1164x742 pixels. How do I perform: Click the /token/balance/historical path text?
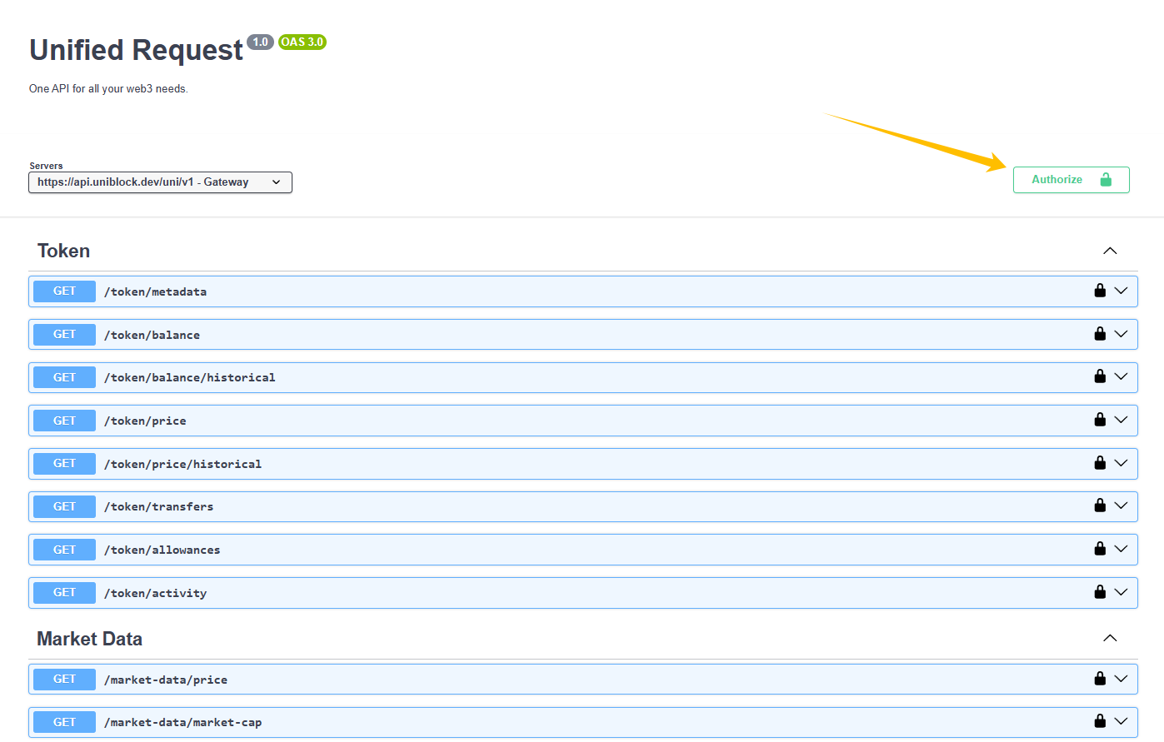189,378
